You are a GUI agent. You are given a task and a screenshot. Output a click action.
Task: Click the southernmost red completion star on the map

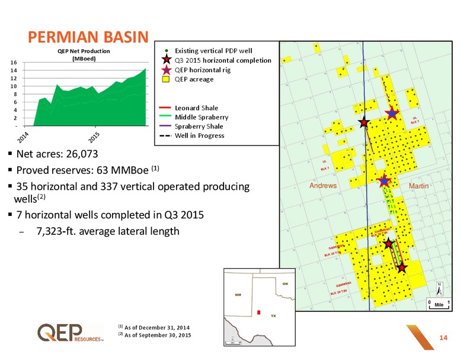click(402, 267)
